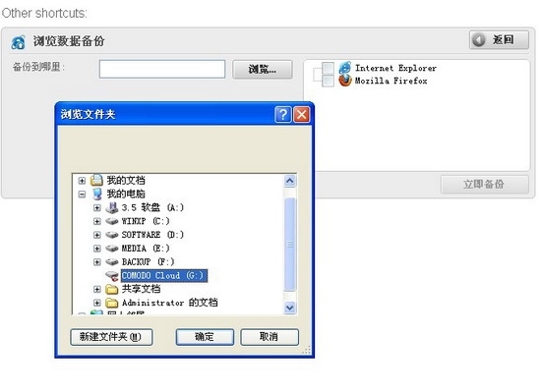Check the Internet Explorer checkbox

pyautogui.click(x=328, y=68)
